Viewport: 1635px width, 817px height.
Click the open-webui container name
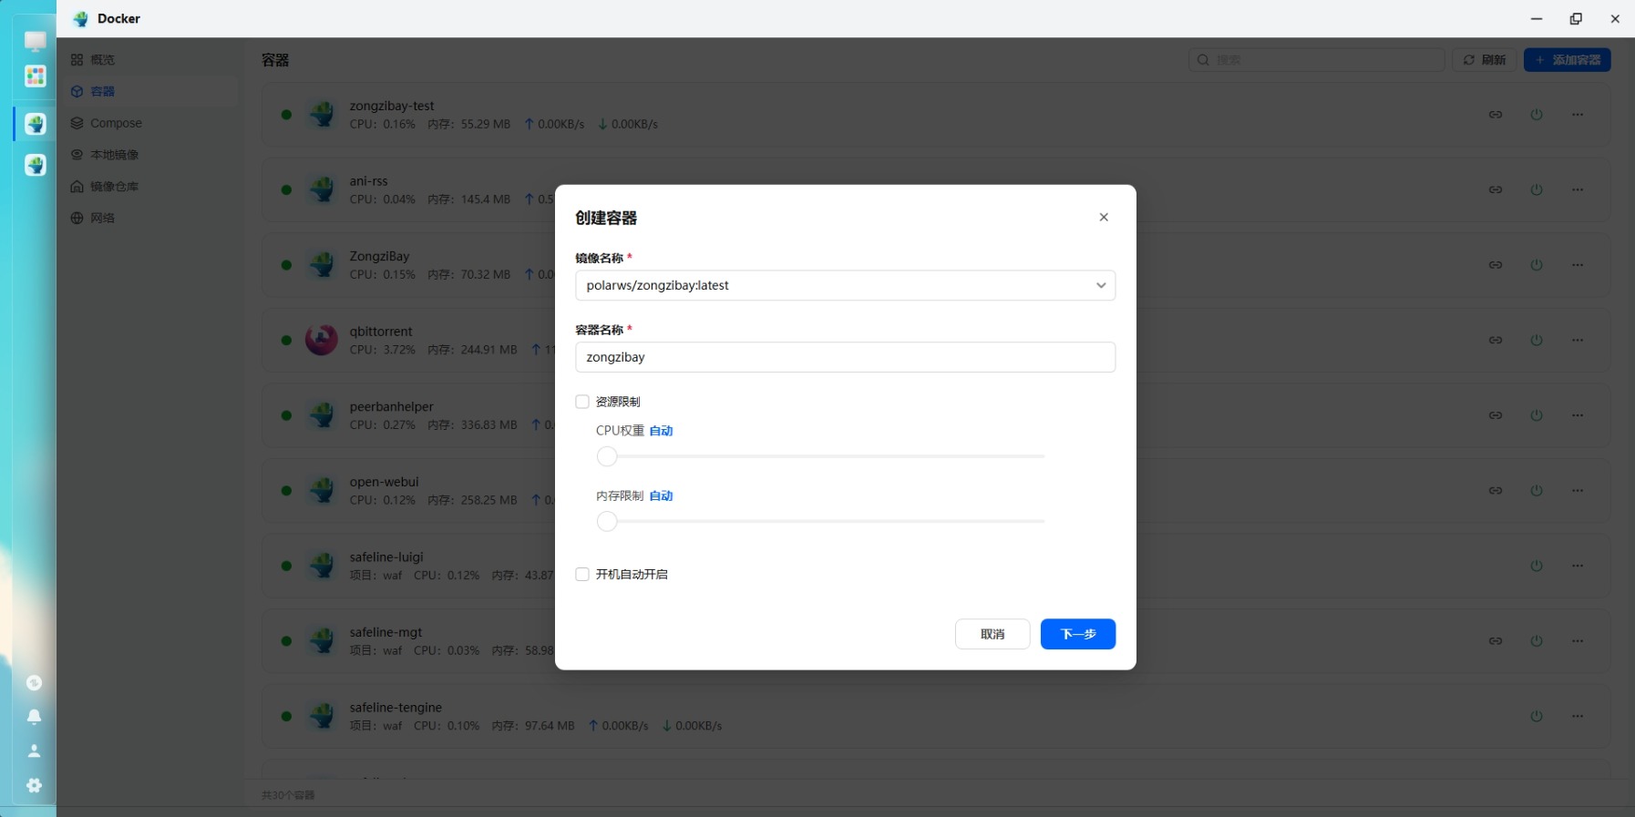[x=385, y=482]
